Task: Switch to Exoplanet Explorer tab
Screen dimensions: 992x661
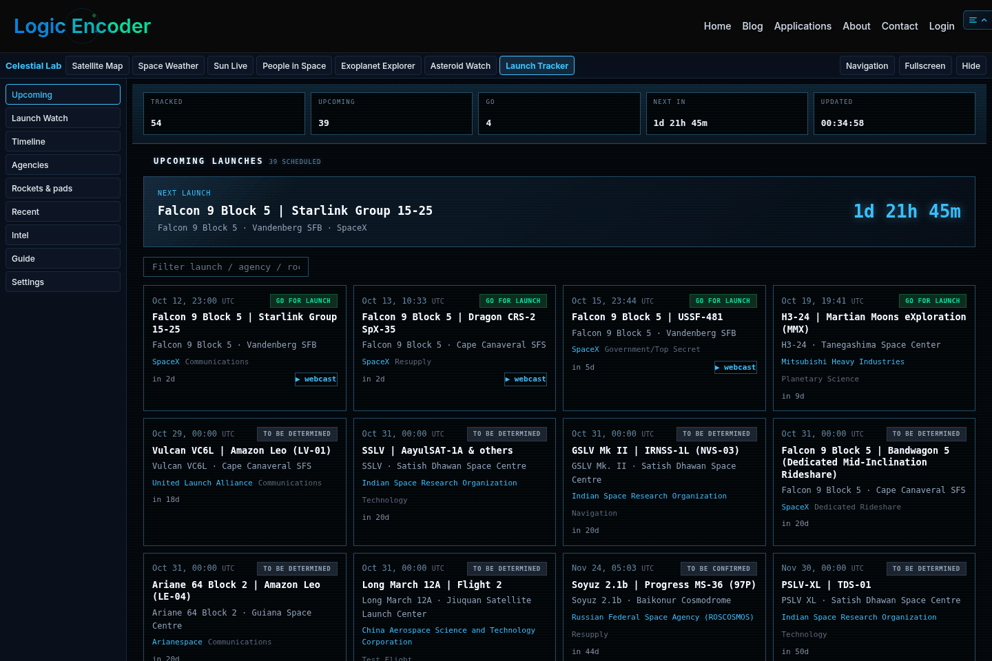Action: [378, 65]
